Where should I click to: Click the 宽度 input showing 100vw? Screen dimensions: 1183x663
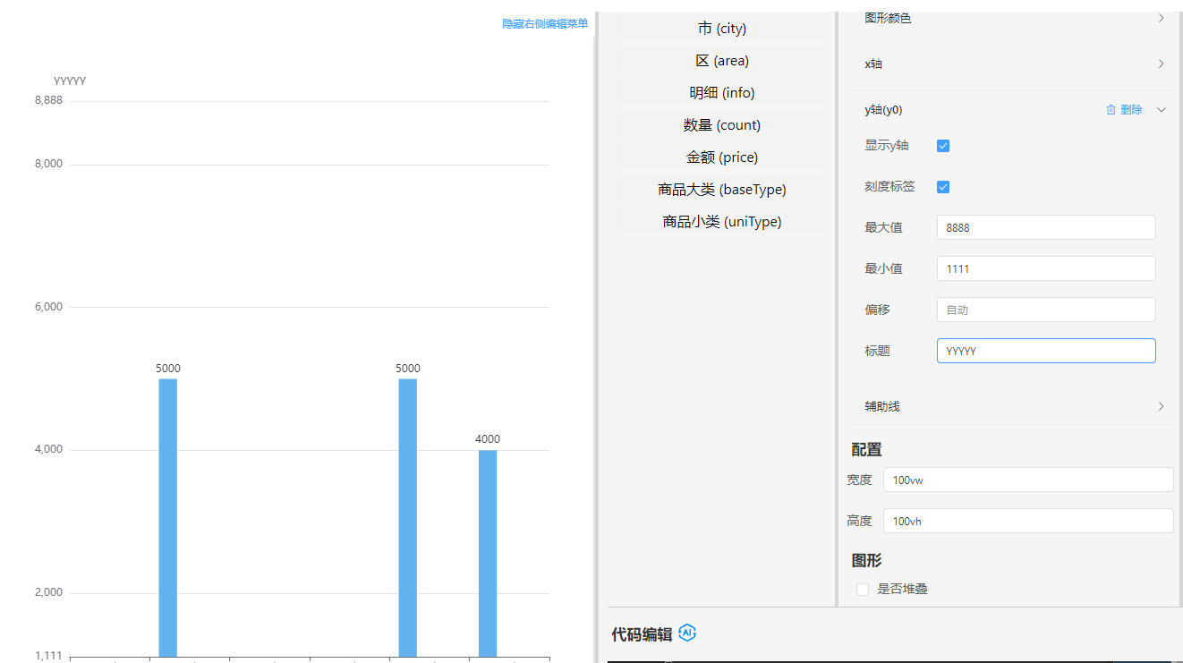click(x=1027, y=480)
